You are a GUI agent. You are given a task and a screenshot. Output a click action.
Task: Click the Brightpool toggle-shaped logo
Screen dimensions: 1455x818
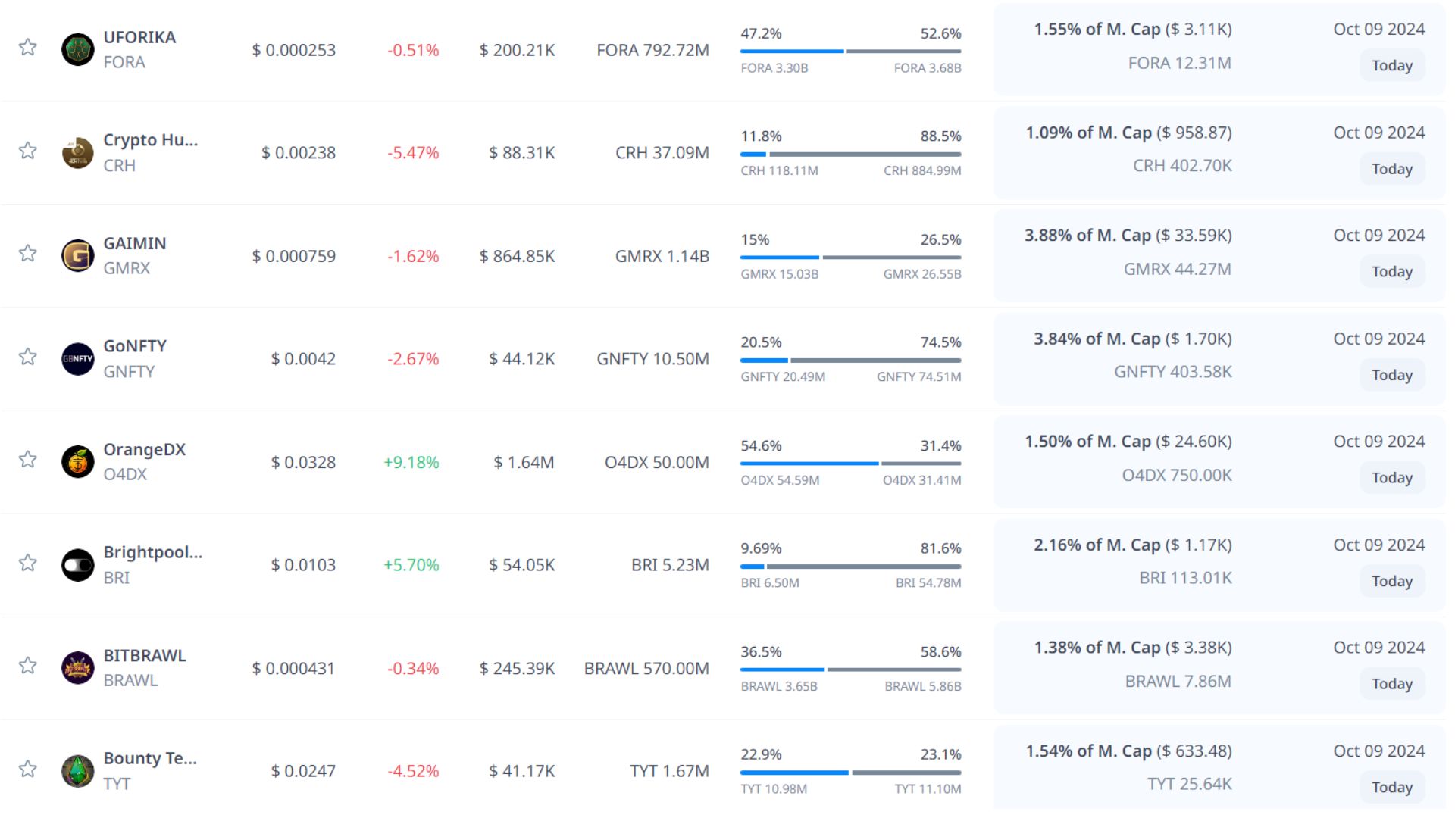[77, 565]
